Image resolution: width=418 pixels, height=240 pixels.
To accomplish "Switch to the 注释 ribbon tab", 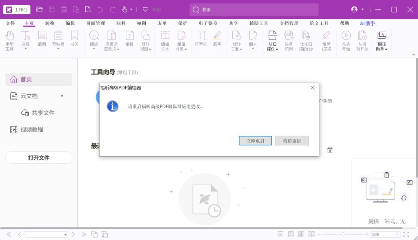I will click(121, 23).
